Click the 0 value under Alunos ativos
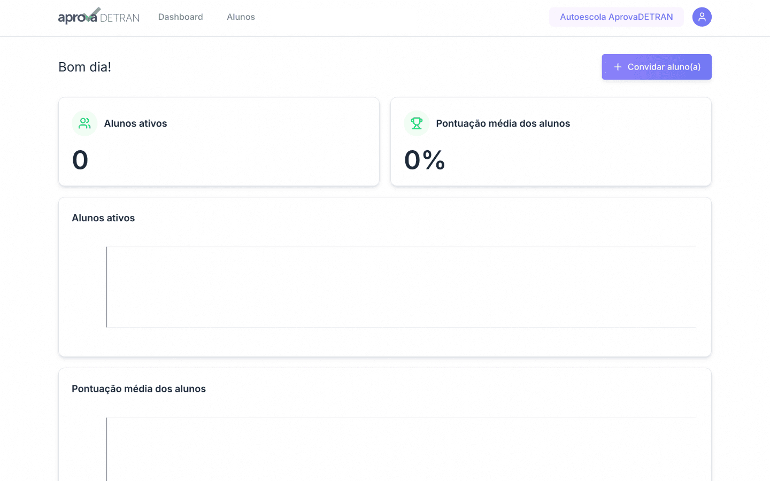The height and width of the screenshot is (481, 770). [x=80, y=160]
